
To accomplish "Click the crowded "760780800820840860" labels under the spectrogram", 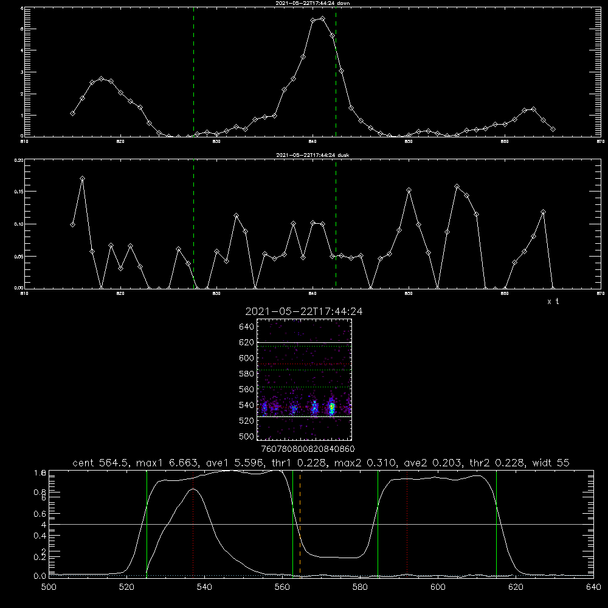I will pyautogui.click(x=308, y=449).
